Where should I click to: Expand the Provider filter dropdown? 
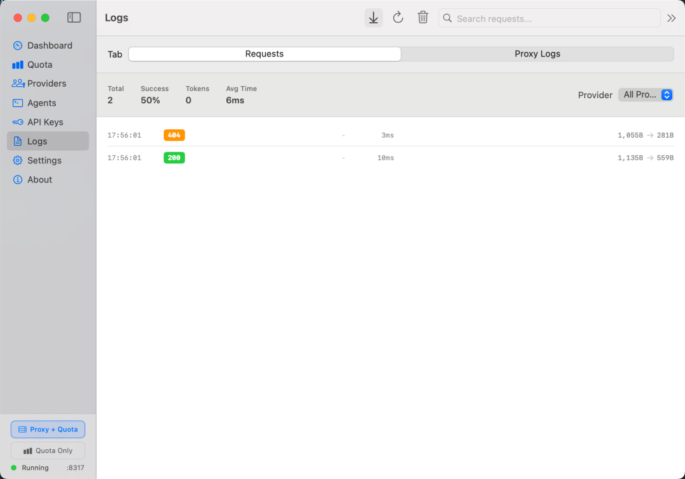[x=646, y=95]
